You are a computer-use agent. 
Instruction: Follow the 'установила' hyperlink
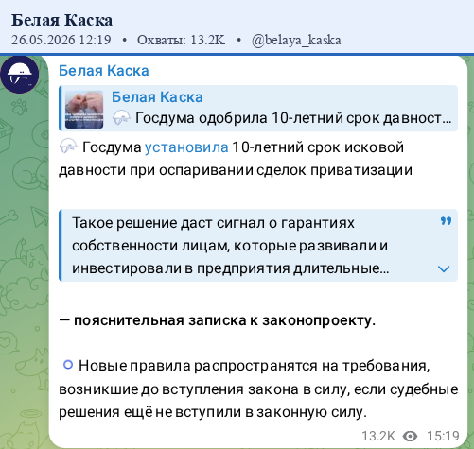(186, 147)
